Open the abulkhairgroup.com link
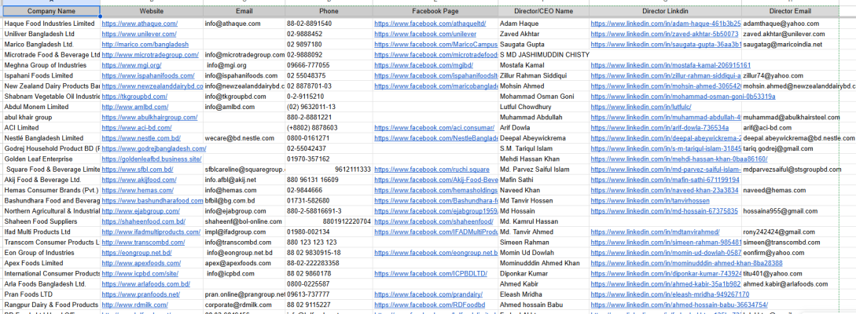Screen dimensions: 856x314 pyautogui.click(x=149, y=117)
